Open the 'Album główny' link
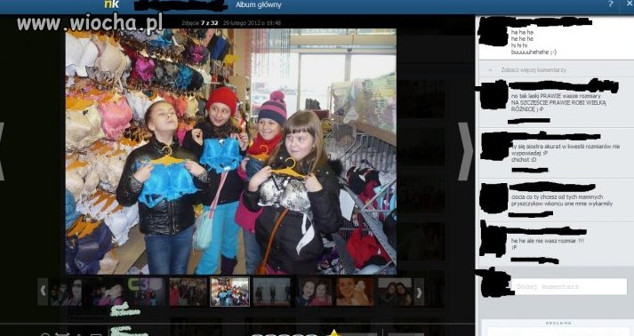 259,4
